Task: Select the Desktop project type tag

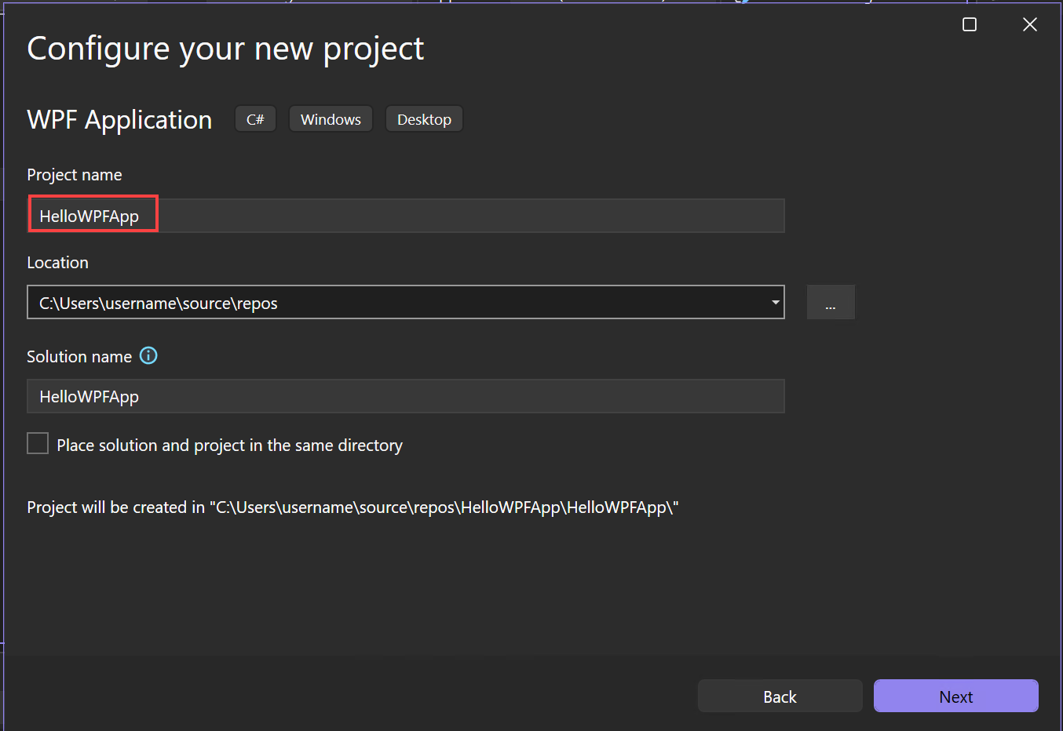Action: tap(423, 118)
